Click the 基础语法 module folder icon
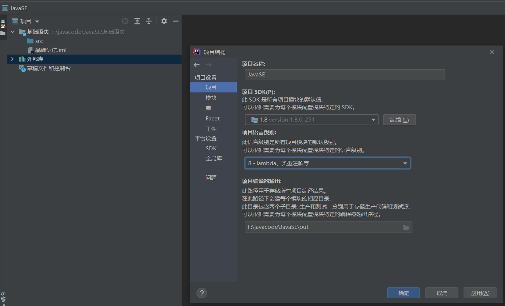 pyautogui.click(x=22, y=32)
